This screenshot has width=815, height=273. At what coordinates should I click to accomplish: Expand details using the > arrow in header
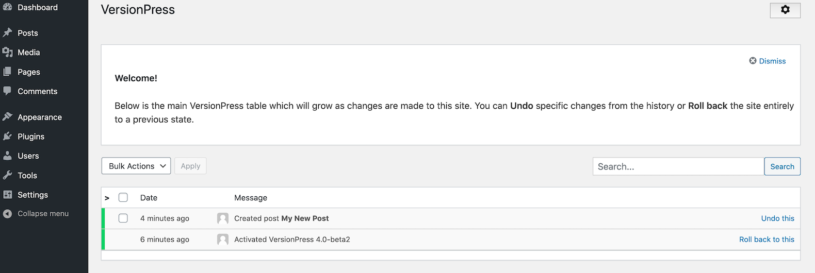107,198
